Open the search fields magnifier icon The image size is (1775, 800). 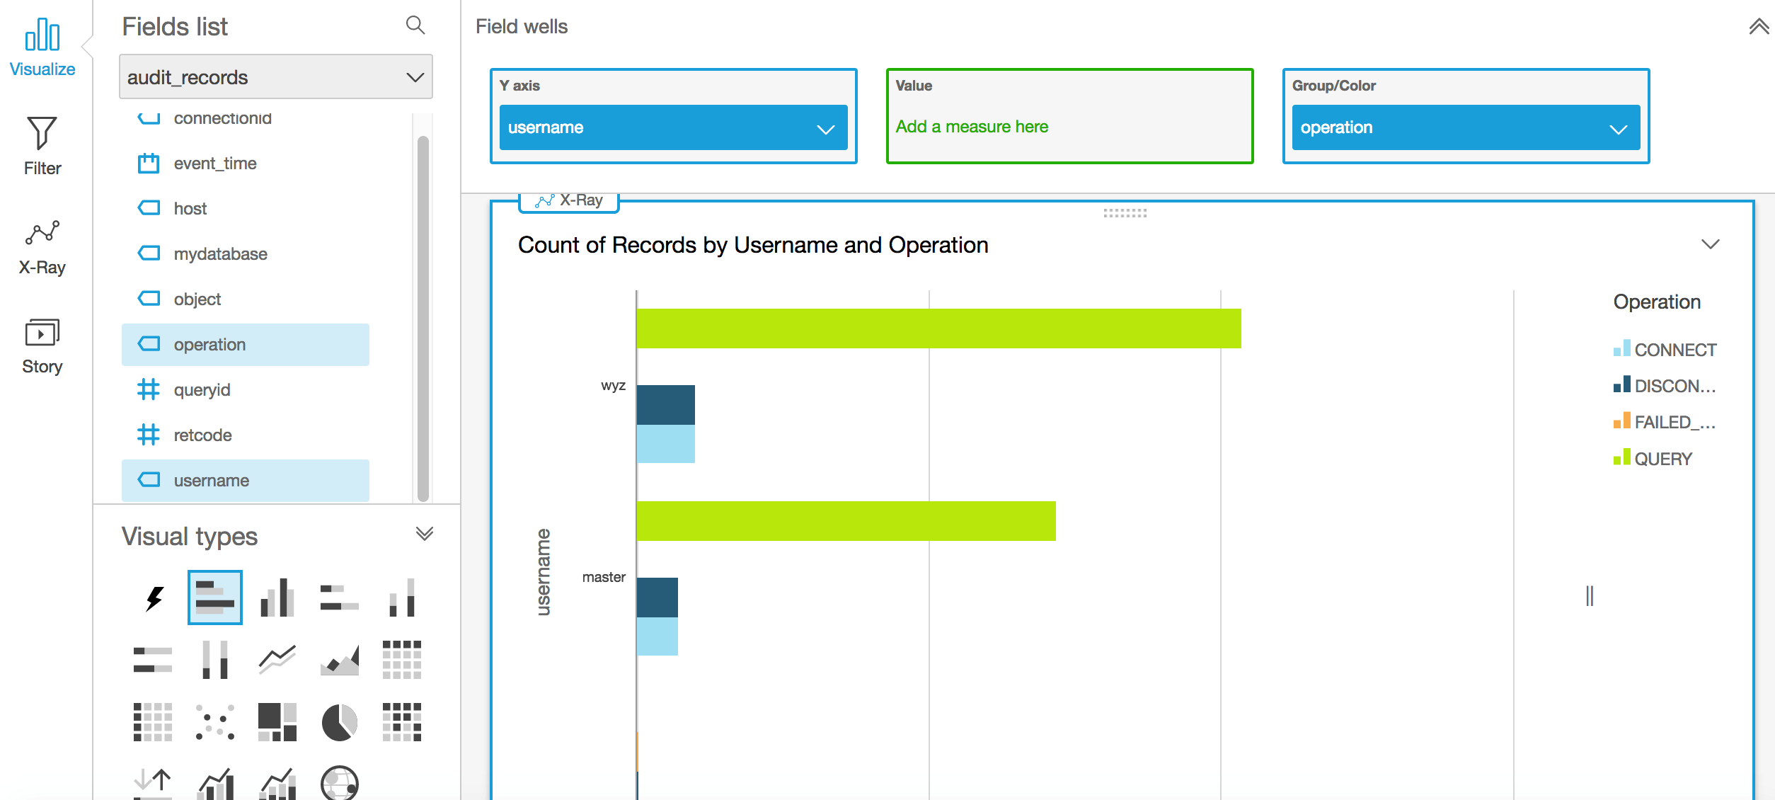pos(415,26)
